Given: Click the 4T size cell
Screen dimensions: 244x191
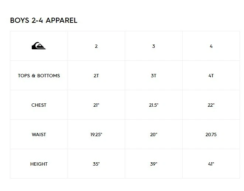Looking at the screenshot, I should coord(211,76).
